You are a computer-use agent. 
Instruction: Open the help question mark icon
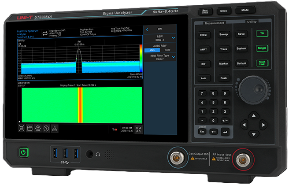point(46,129)
